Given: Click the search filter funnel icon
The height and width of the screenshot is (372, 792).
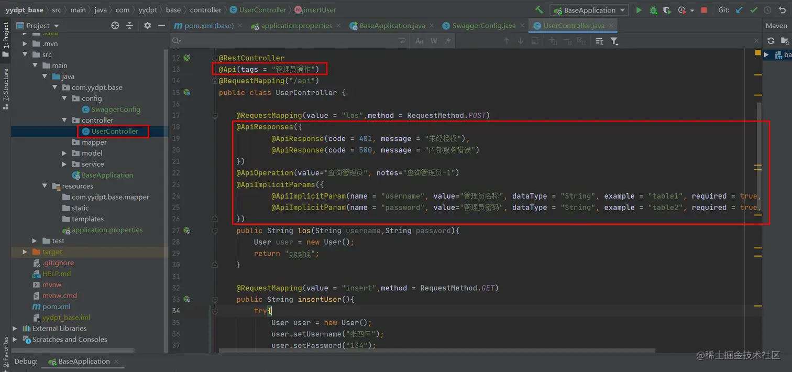Looking at the screenshot, I should point(614,41).
